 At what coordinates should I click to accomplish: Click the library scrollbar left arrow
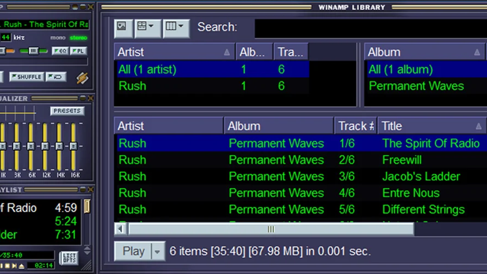pos(121,229)
